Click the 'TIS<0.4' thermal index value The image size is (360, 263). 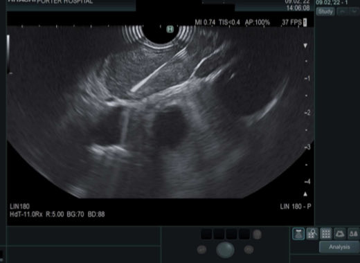pyautogui.click(x=229, y=22)
